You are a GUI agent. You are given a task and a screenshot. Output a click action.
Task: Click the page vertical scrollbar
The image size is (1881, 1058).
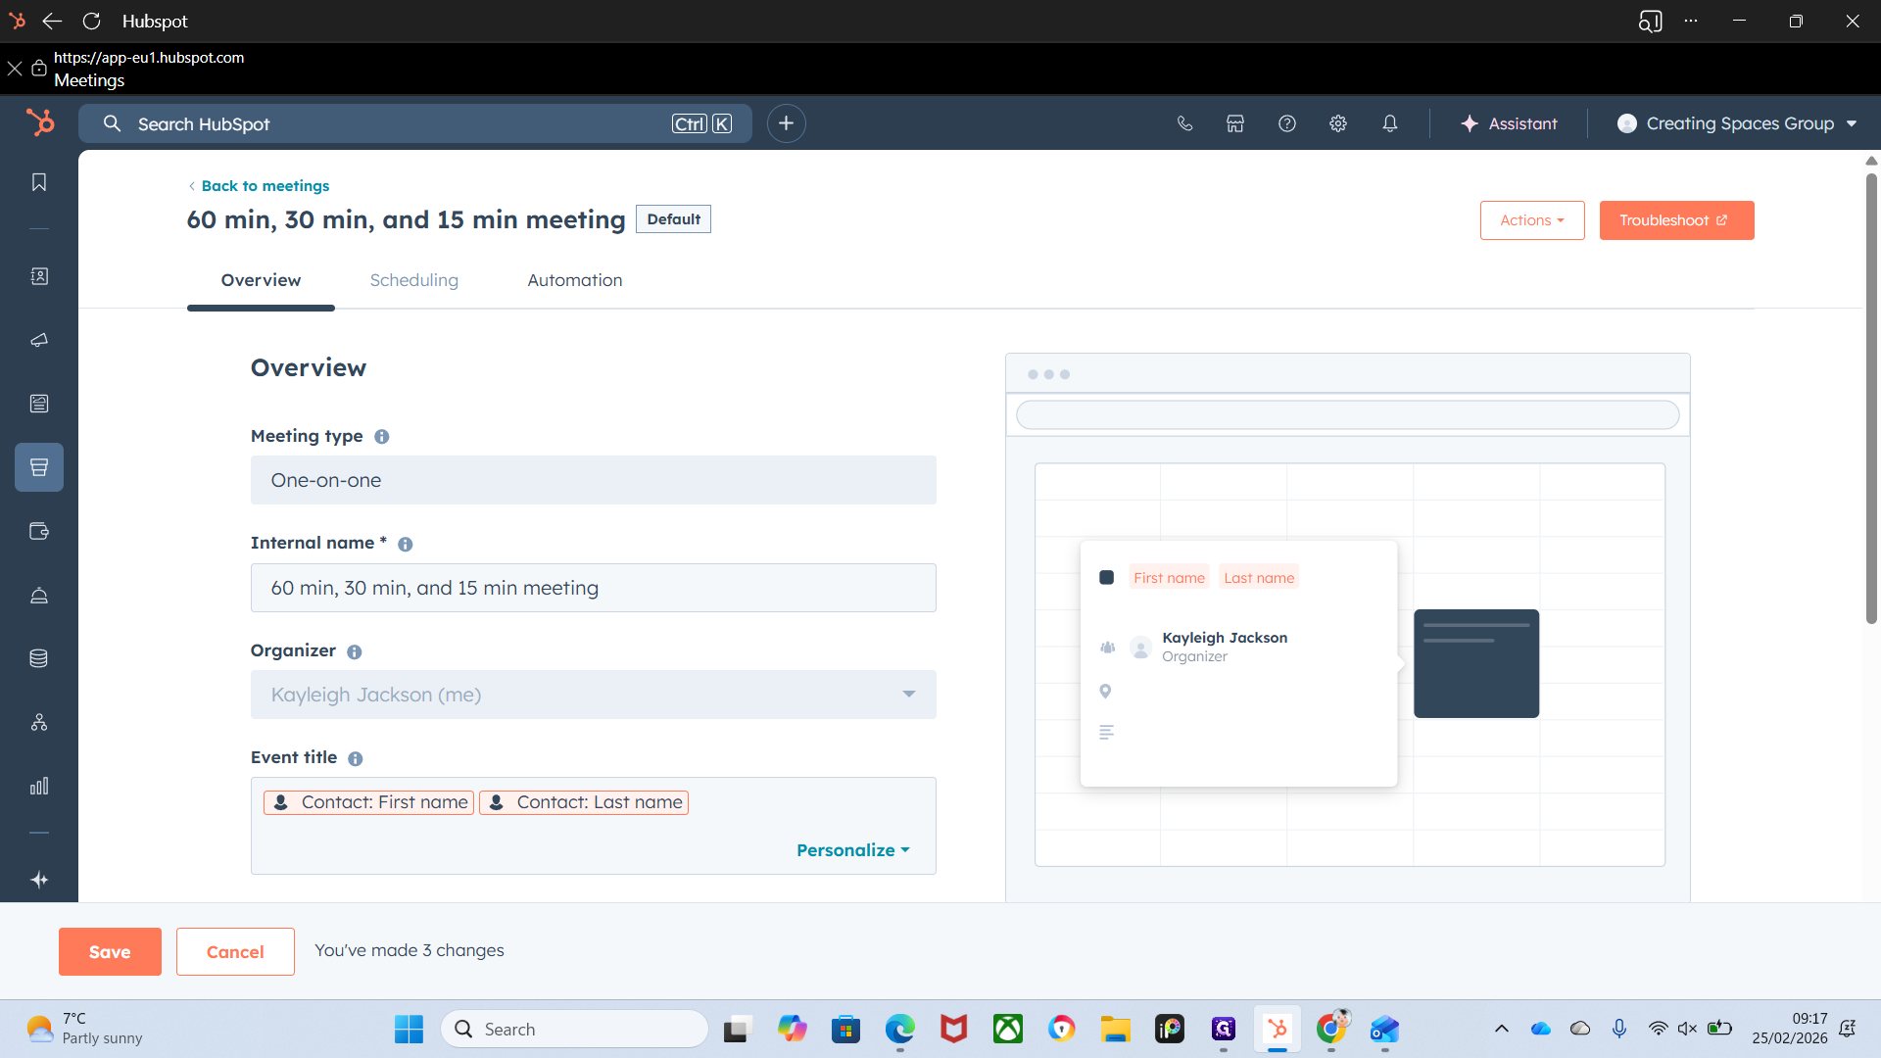pos(1871,399)
